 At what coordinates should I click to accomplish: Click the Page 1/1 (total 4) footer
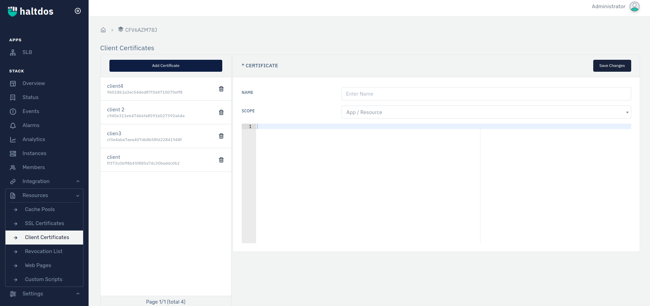pyautogui.click(x=166, y=302)
